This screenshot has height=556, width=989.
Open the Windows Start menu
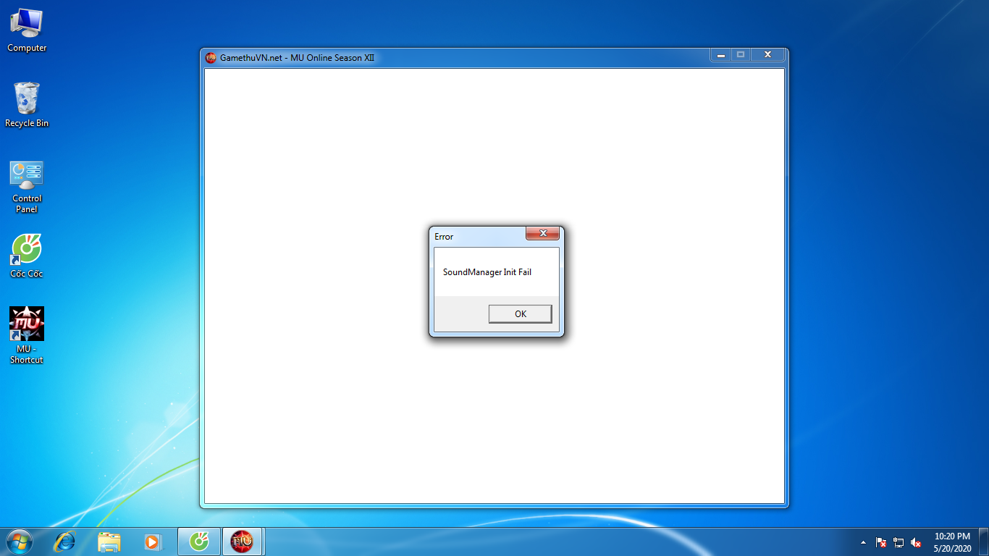tap(19, 542)
